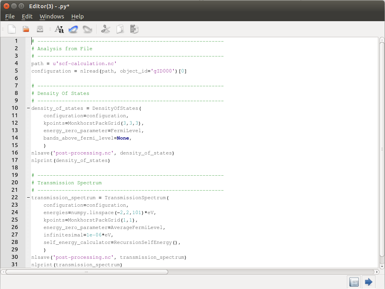Click 'post-processing.nc' string on line 30

pyautogui.click(x=83, y=257)
